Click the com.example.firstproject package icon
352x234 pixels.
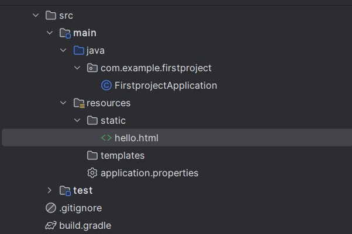tap(92, 68)
